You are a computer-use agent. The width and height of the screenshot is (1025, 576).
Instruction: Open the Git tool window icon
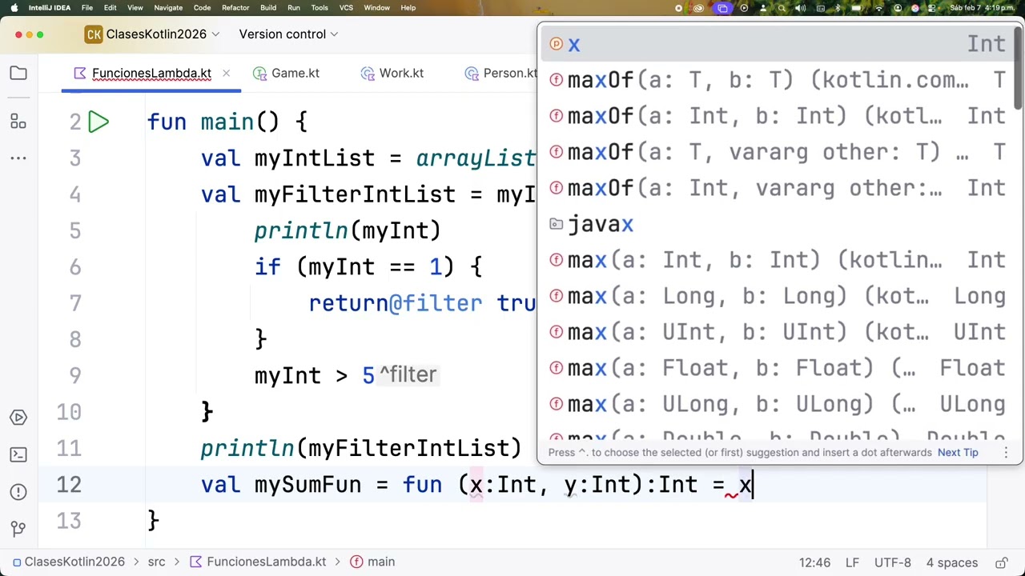(18, 529)
